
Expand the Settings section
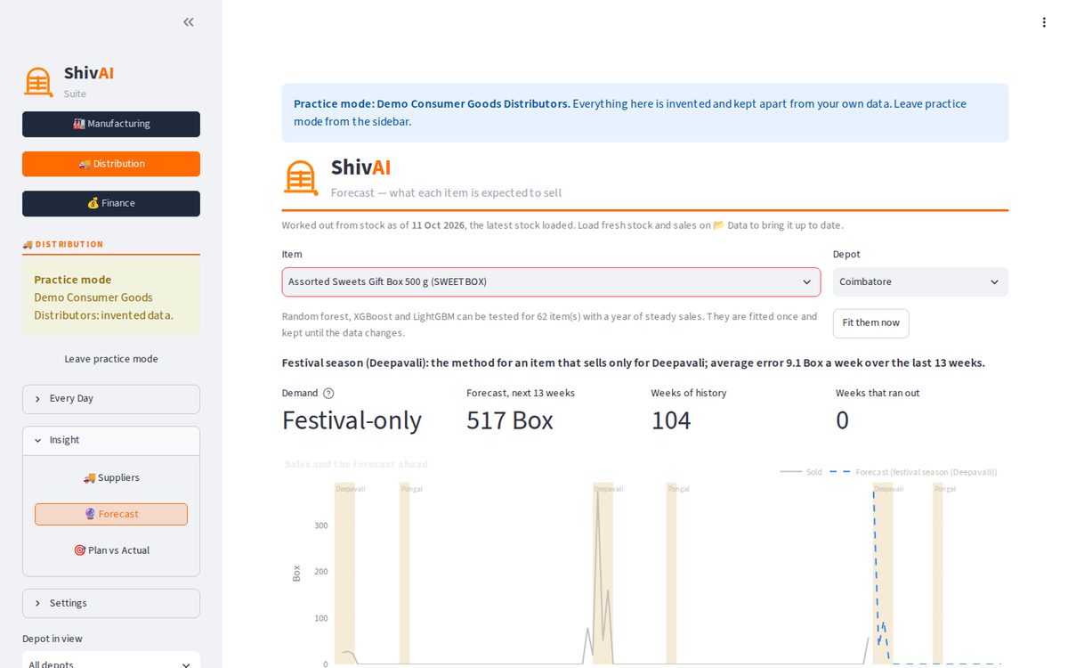pyautogui.click(x=111, y=603)
